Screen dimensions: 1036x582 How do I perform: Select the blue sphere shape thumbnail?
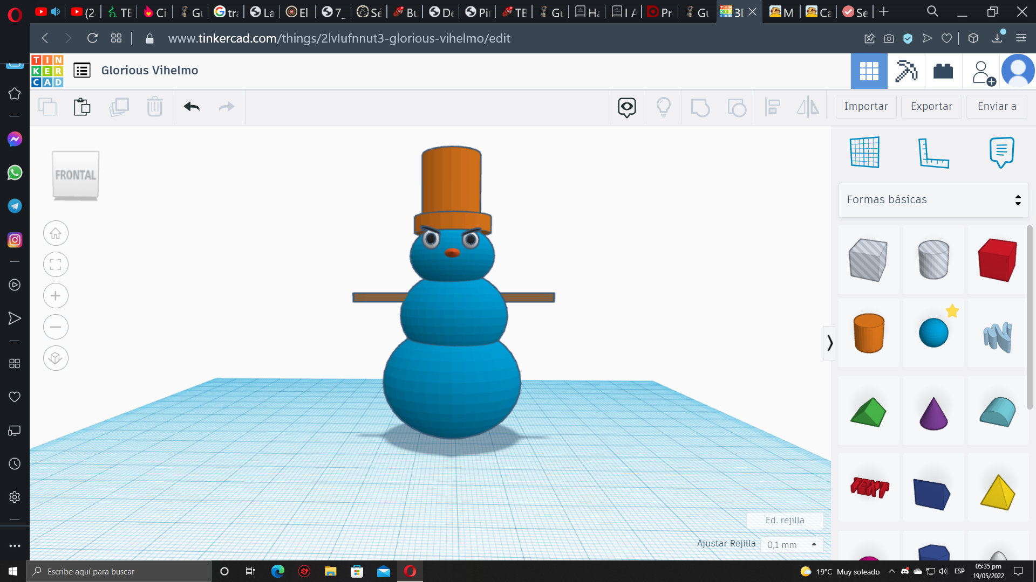point(933,332)
